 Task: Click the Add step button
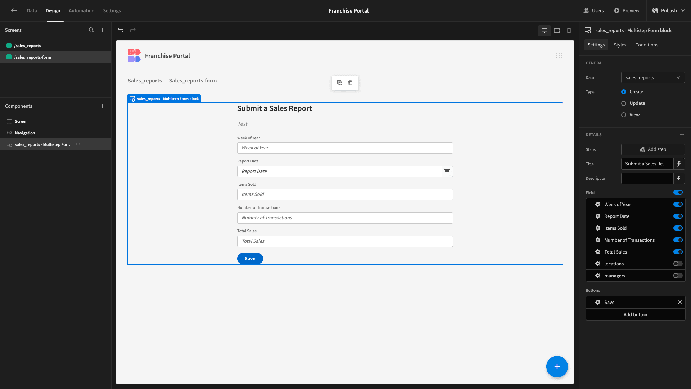coord(653,149)
